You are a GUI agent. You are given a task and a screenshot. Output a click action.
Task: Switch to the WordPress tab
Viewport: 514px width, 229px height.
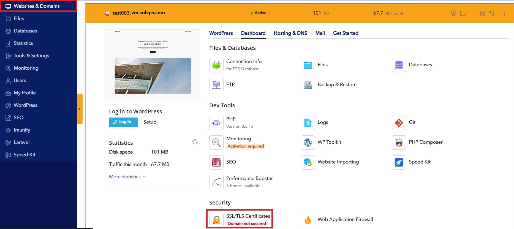[221, 33]
